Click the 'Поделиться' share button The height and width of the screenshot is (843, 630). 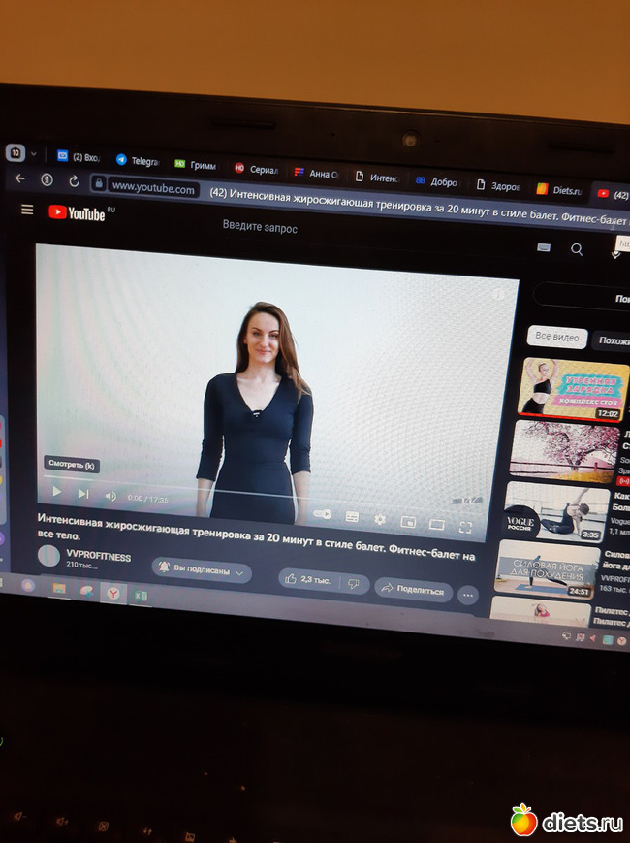(414, 589)
